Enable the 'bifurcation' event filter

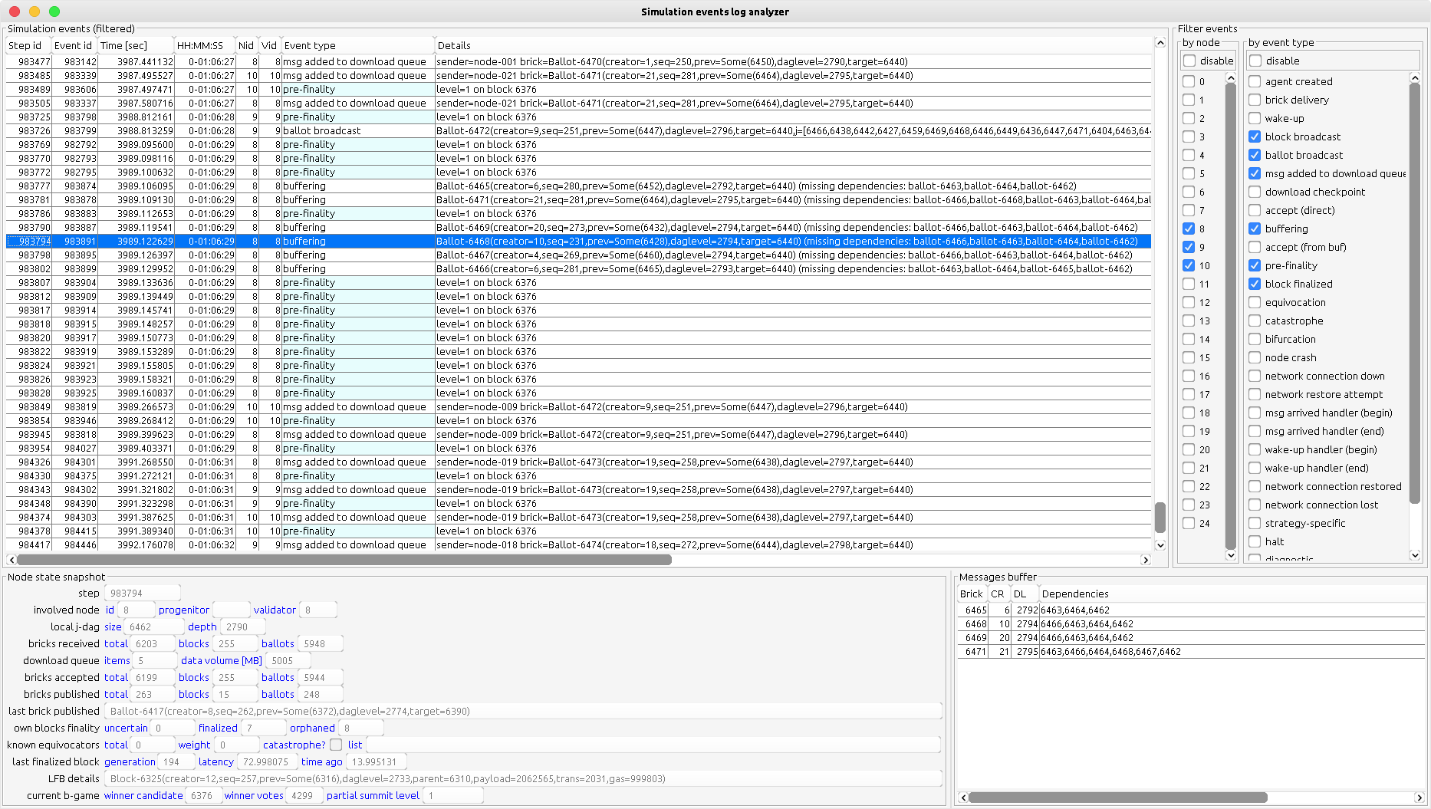click(1255, 339)
